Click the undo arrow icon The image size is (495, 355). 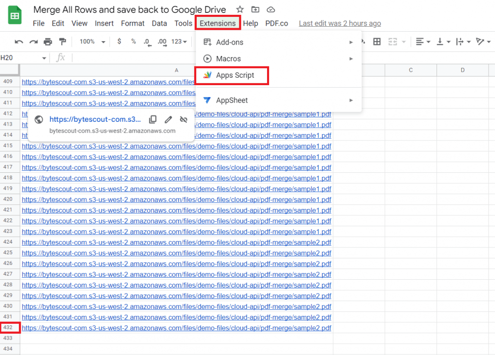19,42
